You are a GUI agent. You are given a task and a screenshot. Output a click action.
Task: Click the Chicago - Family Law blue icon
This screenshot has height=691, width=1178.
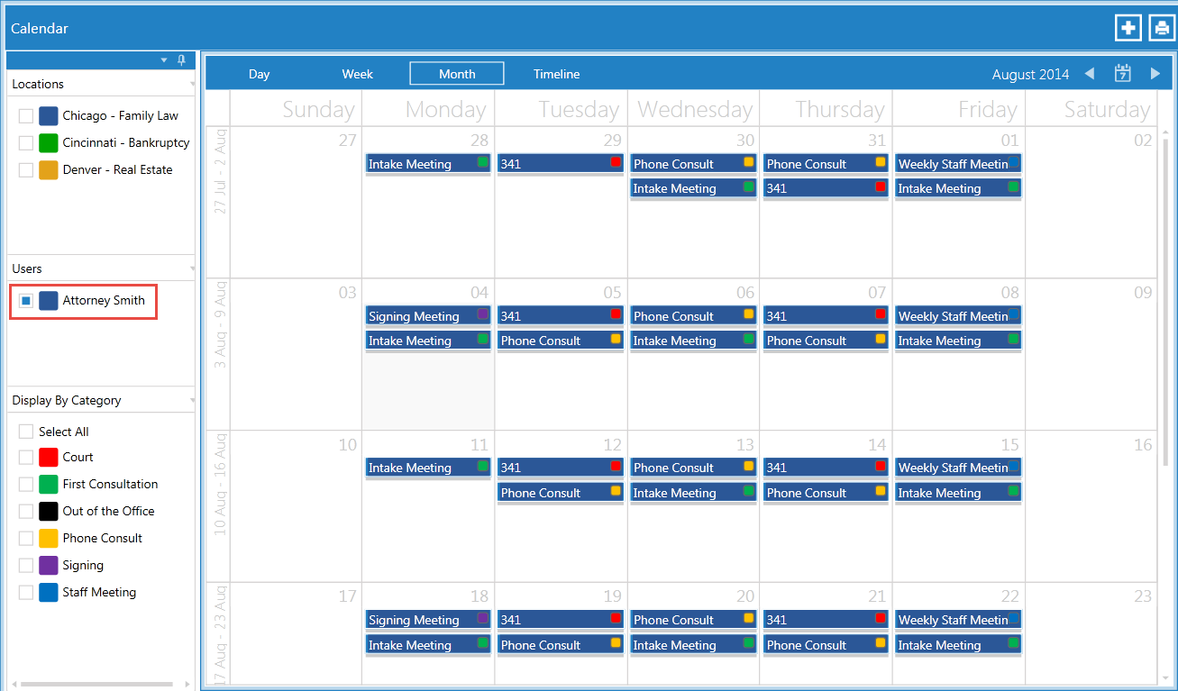coord(48,115)
